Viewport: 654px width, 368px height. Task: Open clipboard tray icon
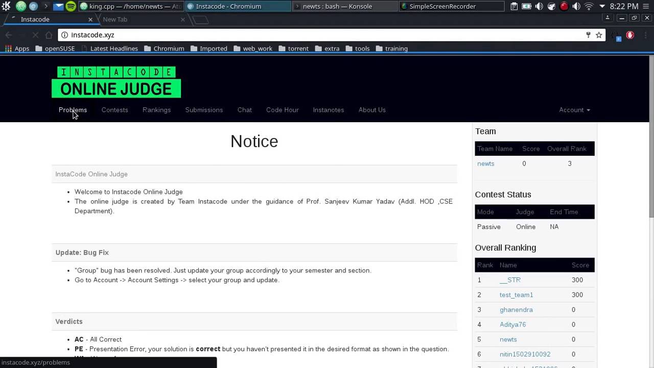[514, 6]
